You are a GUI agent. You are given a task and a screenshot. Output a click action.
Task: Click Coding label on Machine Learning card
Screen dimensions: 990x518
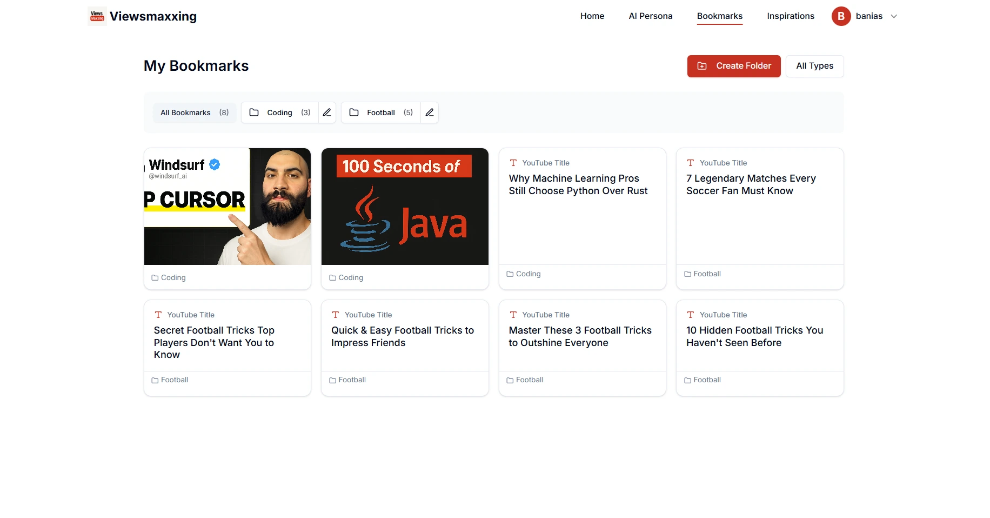click(x=529, y=274)
